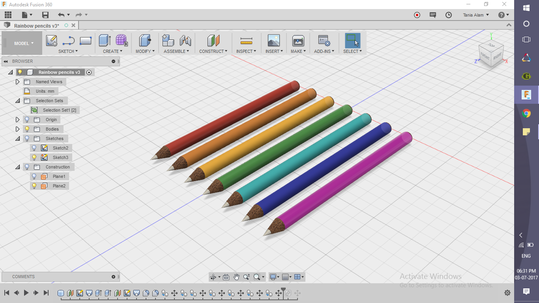Click the Pan hand tool in navigation bar
Image resolution: width=539 pixels, height=303 pixels.
pos(236,277)
